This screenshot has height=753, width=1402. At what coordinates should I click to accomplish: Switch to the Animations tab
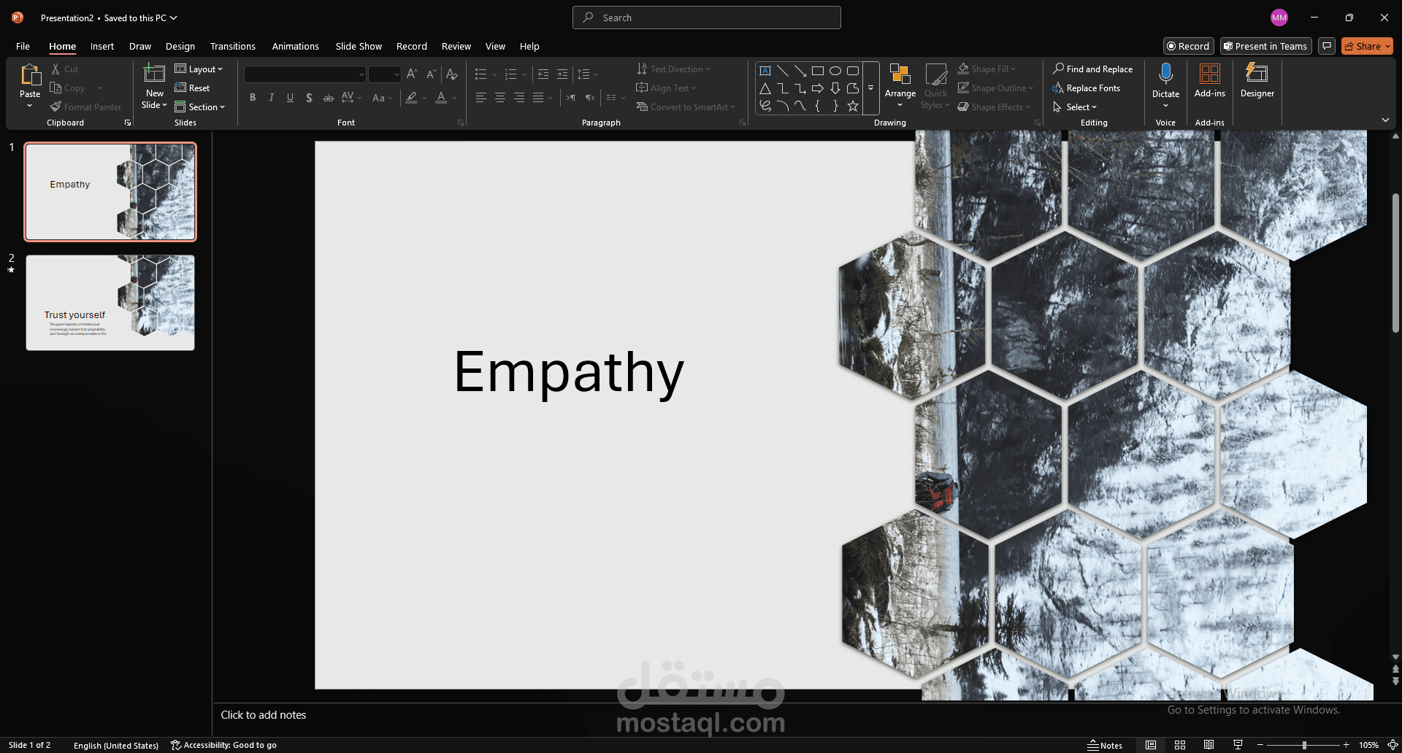[x=296, y=46]
